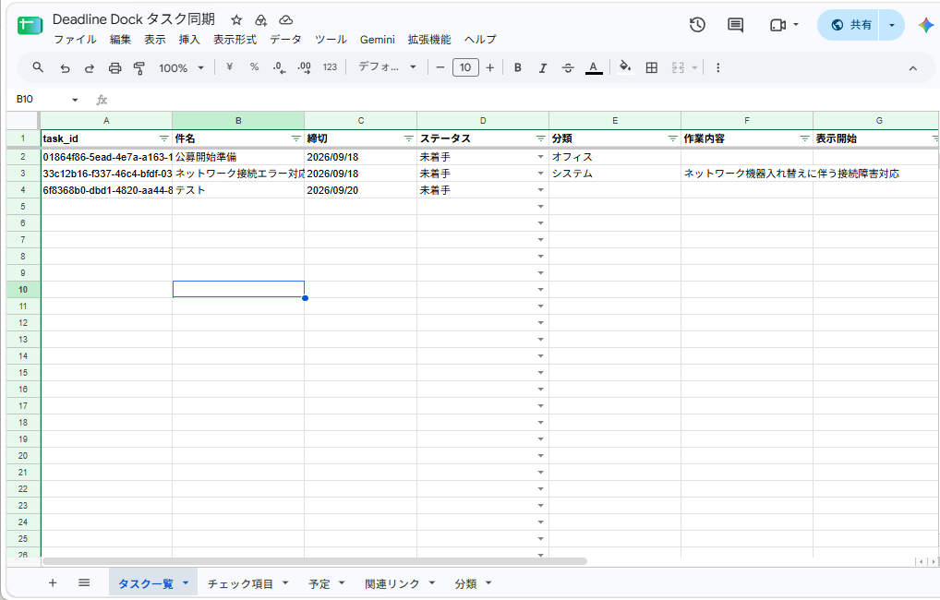Format as yen currency
This screenshot has height=600, width=940.
230,67
